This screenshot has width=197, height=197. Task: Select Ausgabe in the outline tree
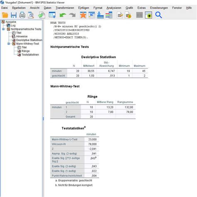pos(11,22)
